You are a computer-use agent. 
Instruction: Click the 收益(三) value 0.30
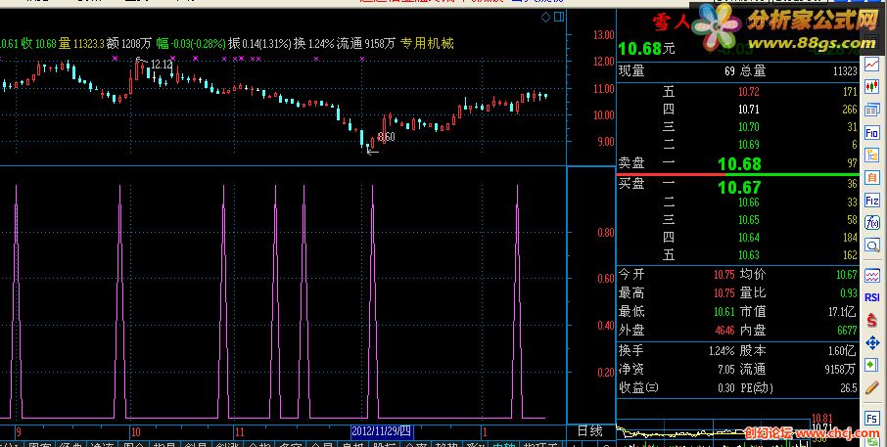[726, 388]
